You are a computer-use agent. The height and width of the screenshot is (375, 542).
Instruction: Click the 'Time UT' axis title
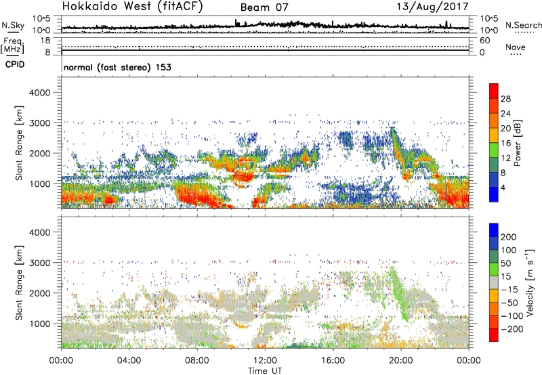[265, 370]
